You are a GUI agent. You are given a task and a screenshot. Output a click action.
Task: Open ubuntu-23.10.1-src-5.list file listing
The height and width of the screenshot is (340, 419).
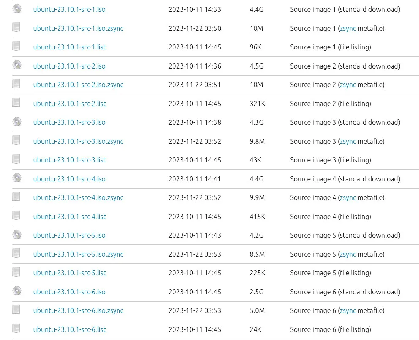tap(69, 273)
